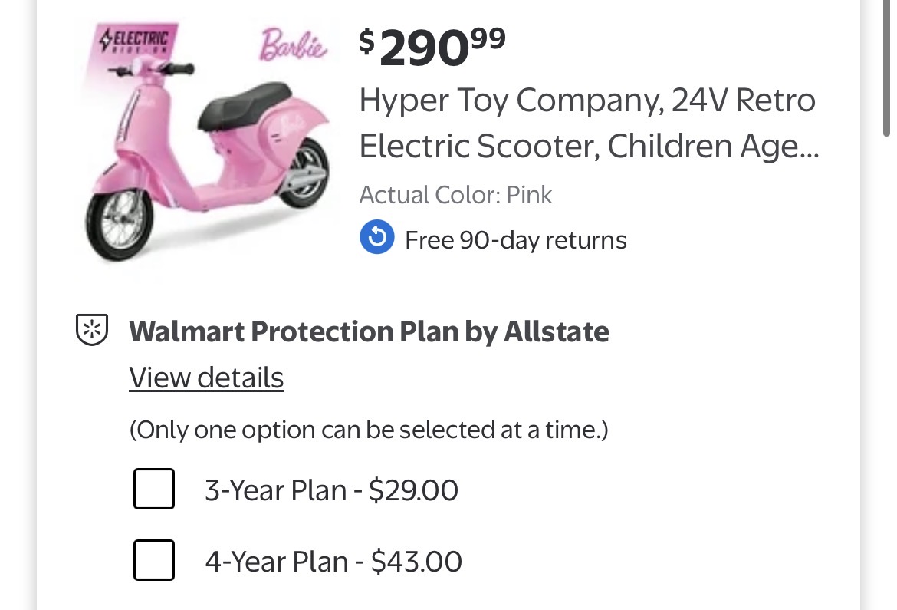The height and width of the screenshot is (610, 897).
Task: Click the Barbie logo on the product image
Action: [294, 46]
